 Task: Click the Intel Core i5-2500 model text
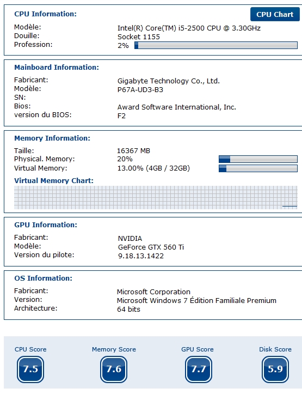189,28
